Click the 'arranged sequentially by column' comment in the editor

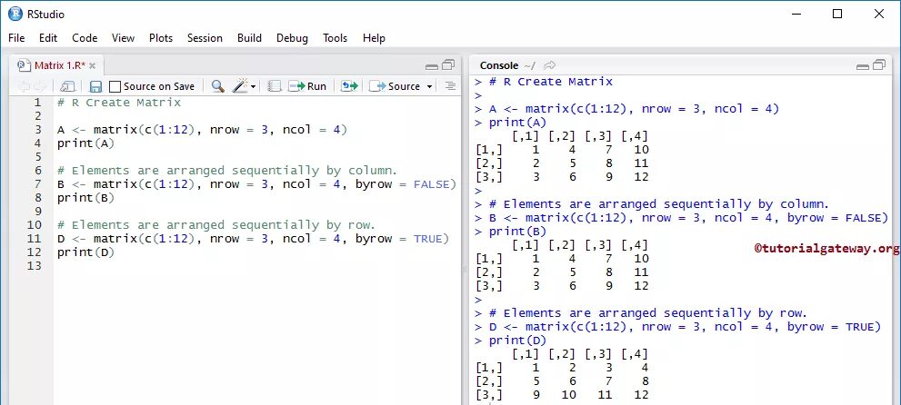[x=227, y=171]
